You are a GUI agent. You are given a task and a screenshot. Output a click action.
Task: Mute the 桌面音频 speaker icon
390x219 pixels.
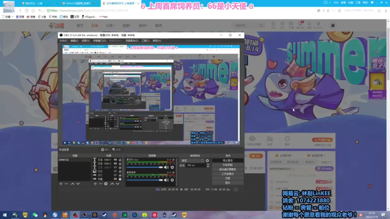click(166, 180)
